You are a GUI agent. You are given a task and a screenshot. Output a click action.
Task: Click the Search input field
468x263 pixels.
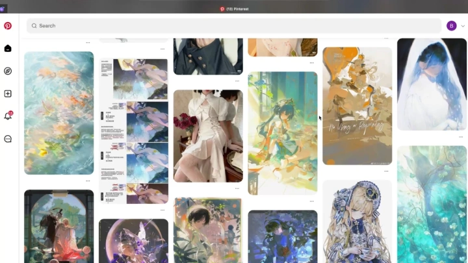tap(234, 26)
